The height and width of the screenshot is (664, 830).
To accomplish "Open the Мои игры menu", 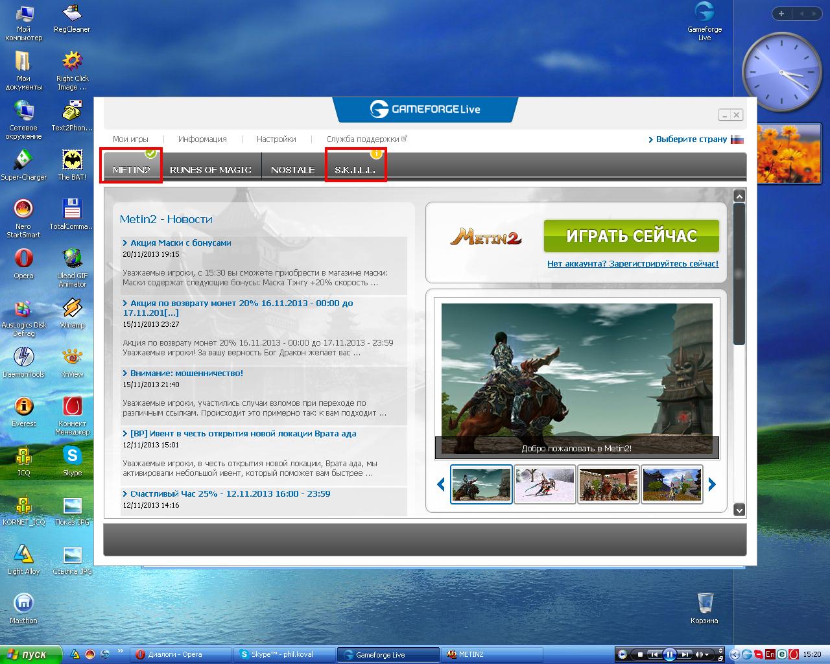I will 130,139.
